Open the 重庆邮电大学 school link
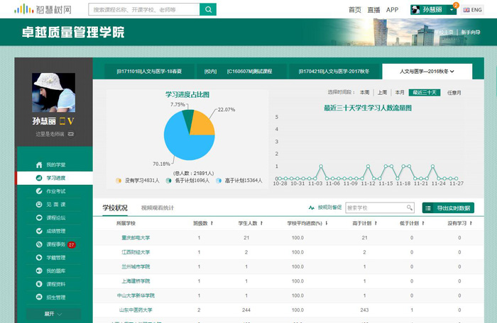The width and height of the screenshot is (497, 323). 135,238
